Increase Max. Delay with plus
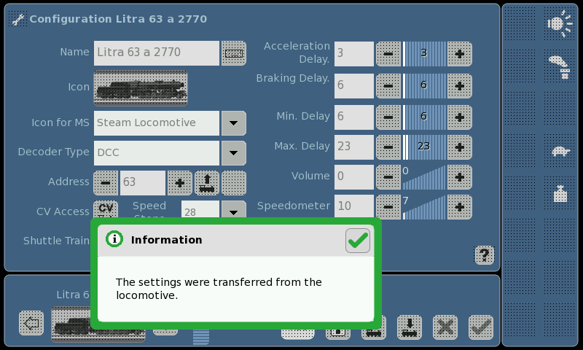Viewport: 583px width, 350px height. click(460, 147)
